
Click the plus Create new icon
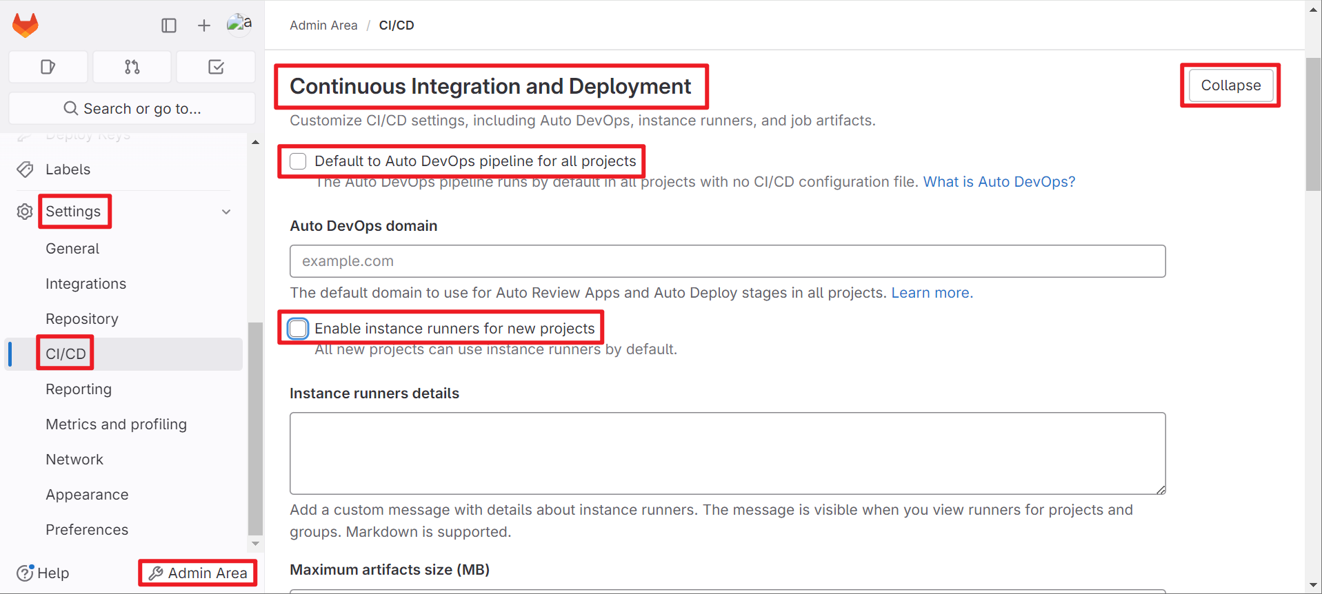pyautogui.click(x=204, y=25)
